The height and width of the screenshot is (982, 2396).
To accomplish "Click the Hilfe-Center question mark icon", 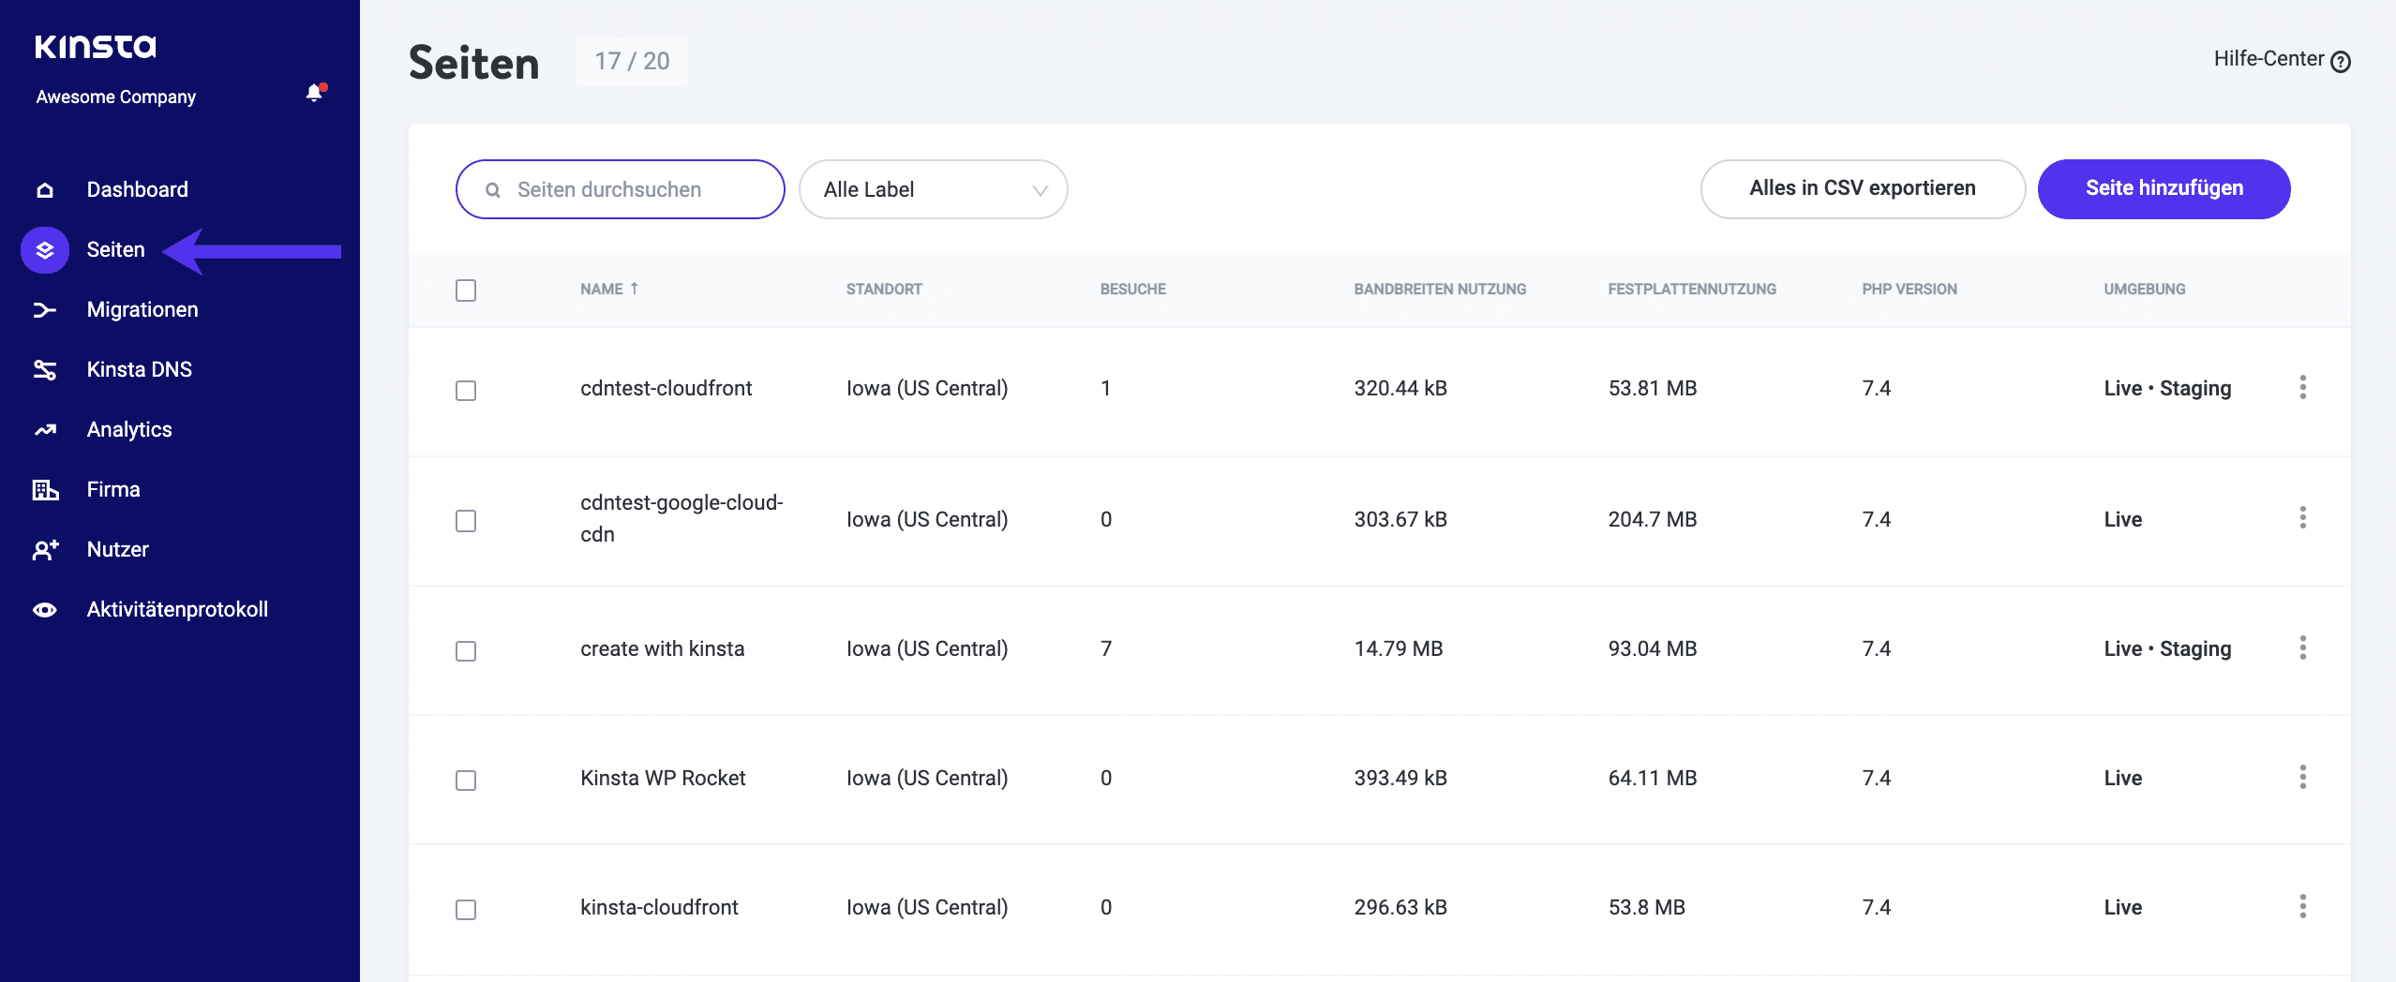I will point(2341,60).
